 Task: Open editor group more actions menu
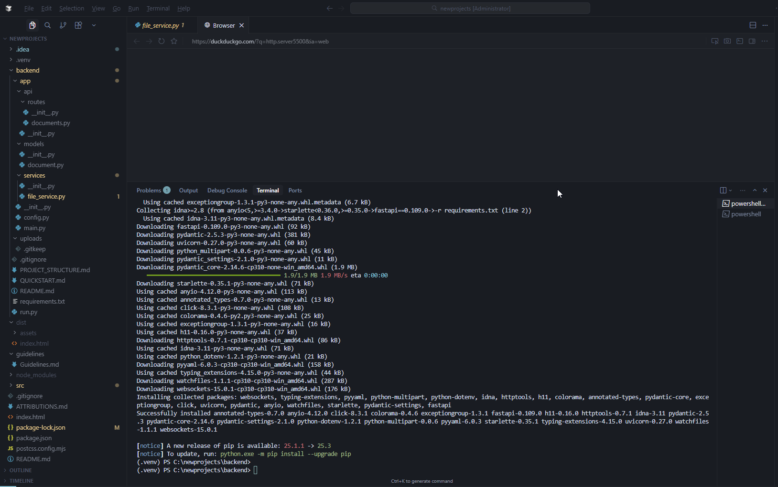pos(765,25)
